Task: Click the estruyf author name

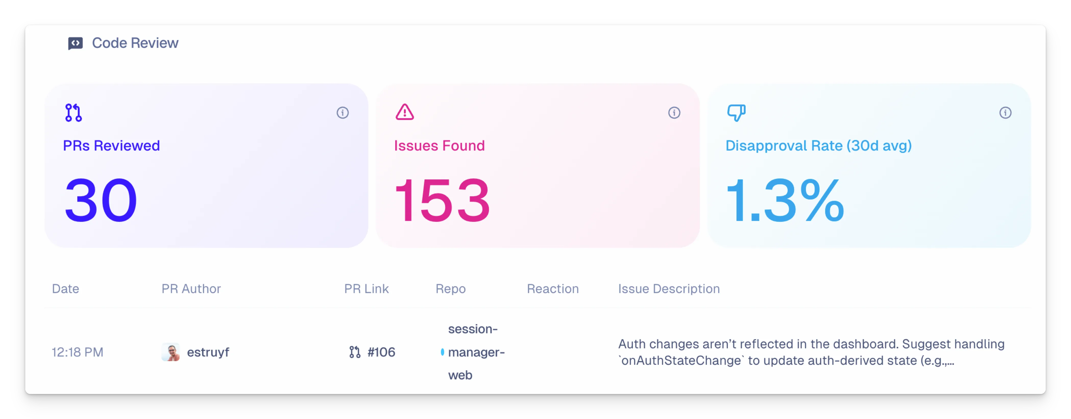Action: coord(208,352)
